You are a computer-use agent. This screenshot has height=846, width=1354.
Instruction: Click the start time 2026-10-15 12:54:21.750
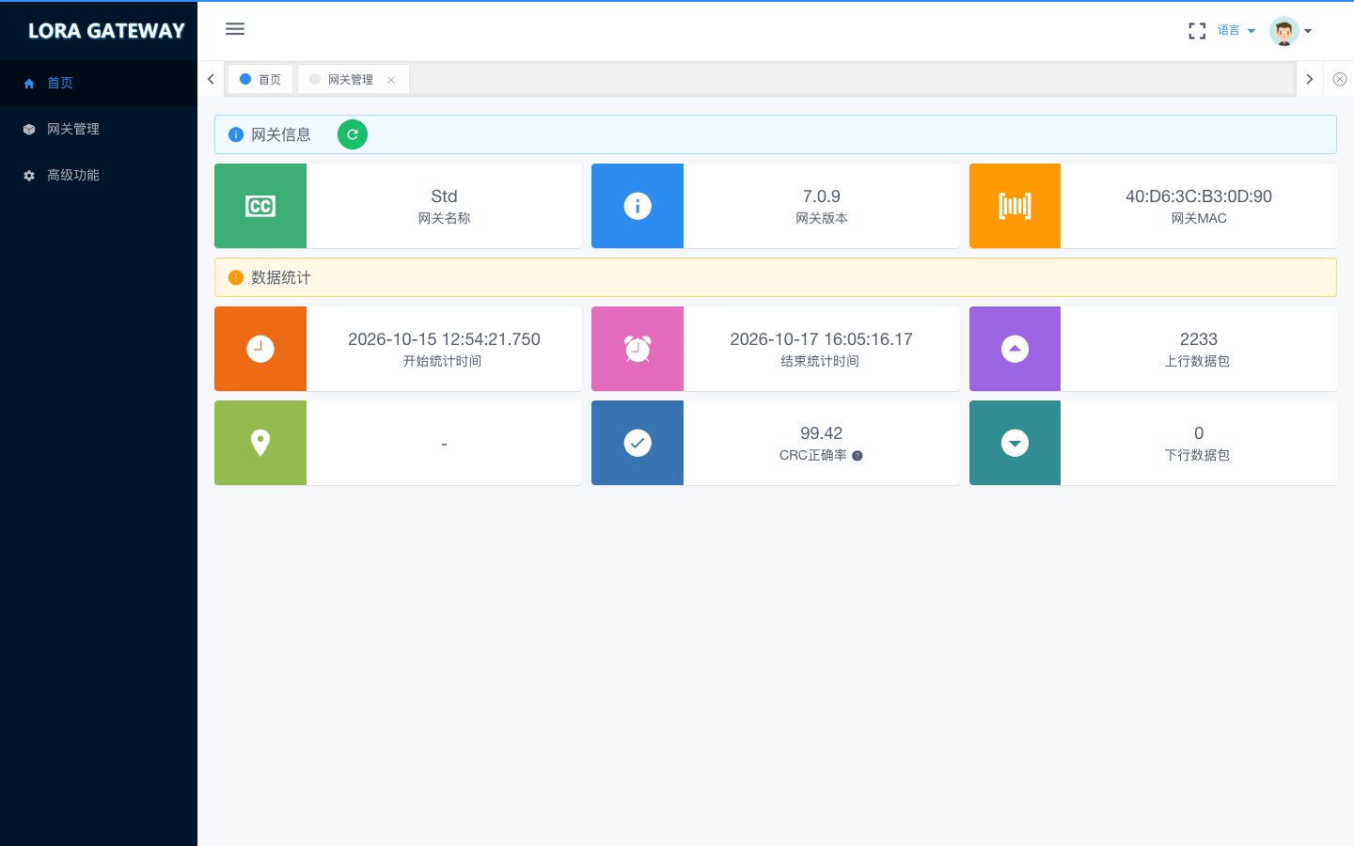click(444, 339)
